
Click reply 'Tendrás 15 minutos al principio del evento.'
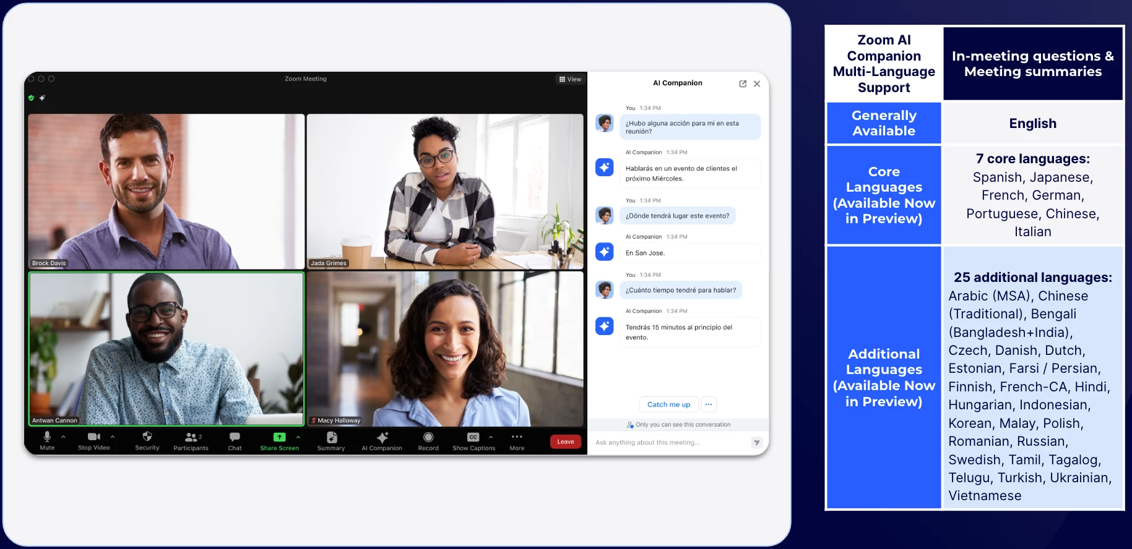pos(690,332)
